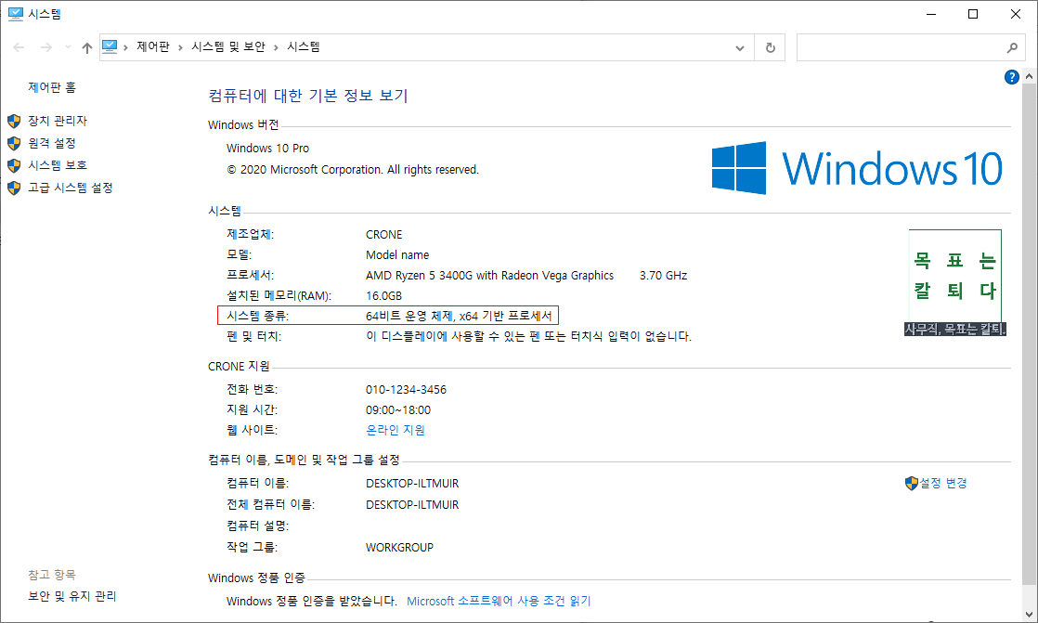Click the scrollbar down arrow
Viewport: 1038px width, 623px height.
1029,614
